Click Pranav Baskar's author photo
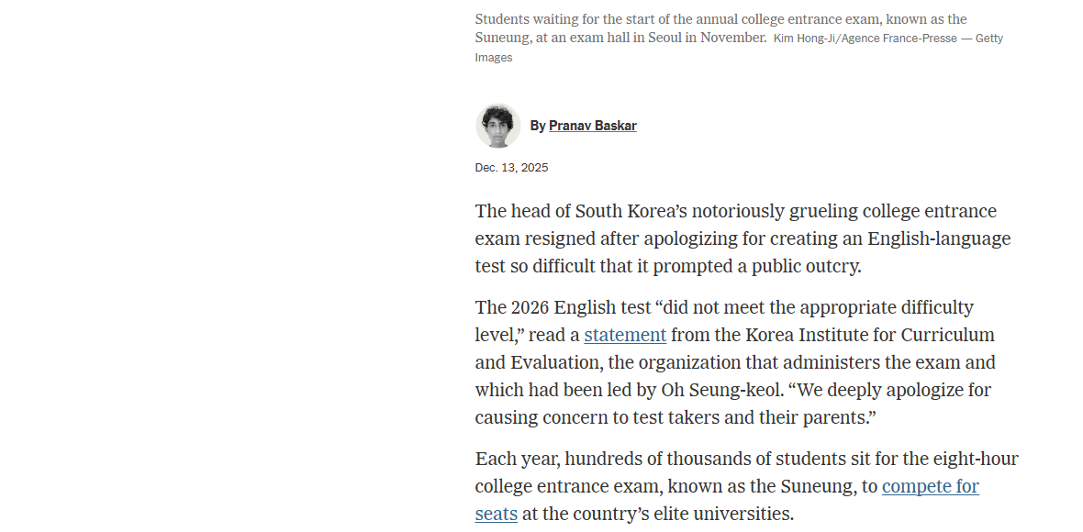 (x=497, y=126)
